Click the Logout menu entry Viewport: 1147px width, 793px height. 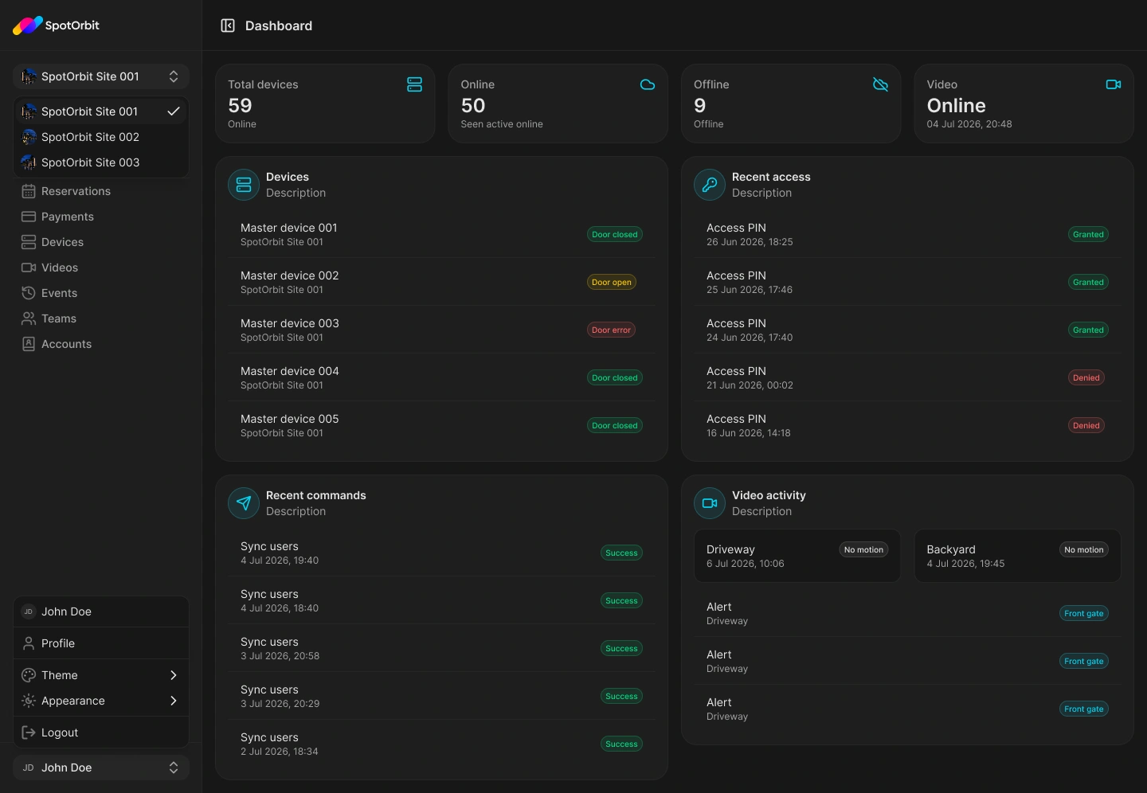pos(101,732)
